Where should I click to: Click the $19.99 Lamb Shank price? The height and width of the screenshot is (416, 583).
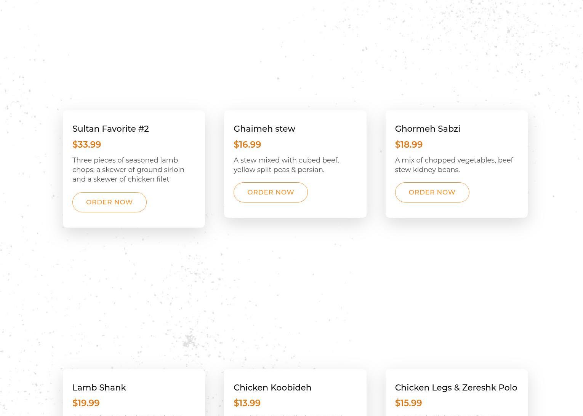pos(86,403)
